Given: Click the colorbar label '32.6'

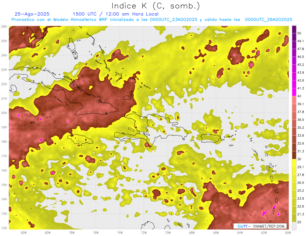Looking at the screenshot, I should pyautogui.click(x=301, y=143).
